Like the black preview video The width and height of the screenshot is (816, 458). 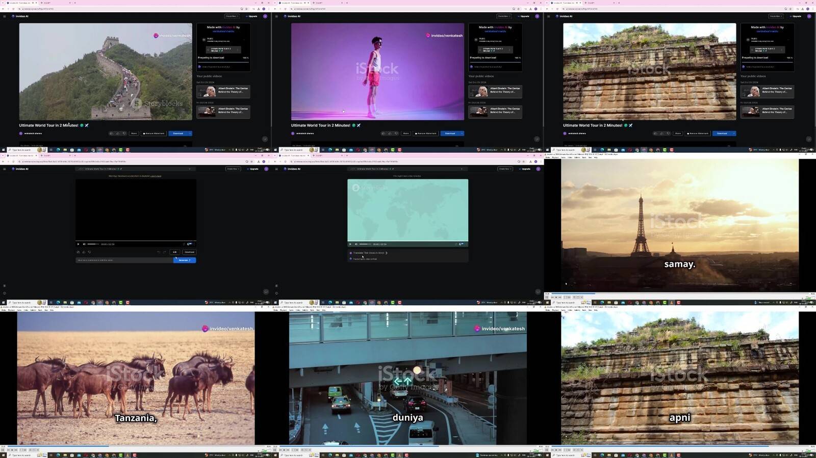(84, 252)
